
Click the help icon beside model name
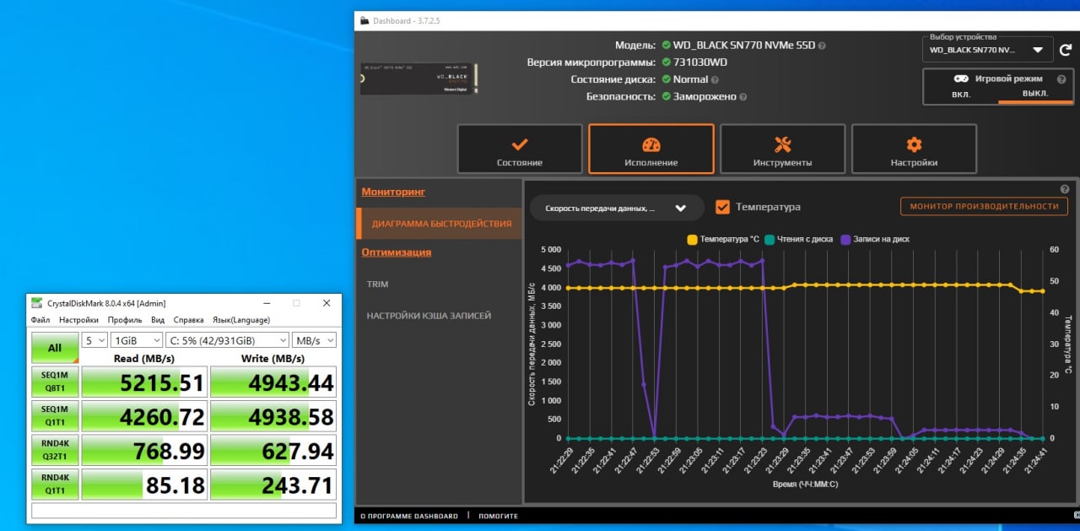(822, 46)
